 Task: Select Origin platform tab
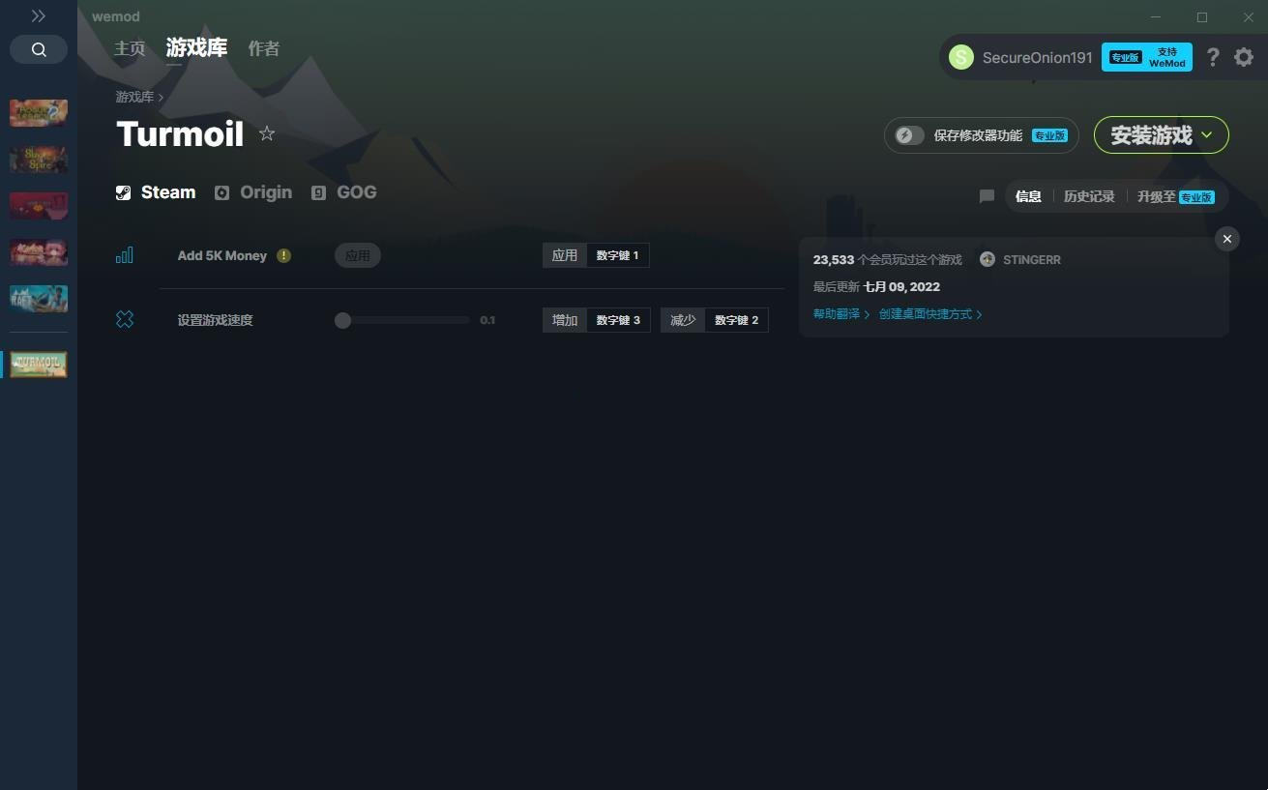(253, 192)
